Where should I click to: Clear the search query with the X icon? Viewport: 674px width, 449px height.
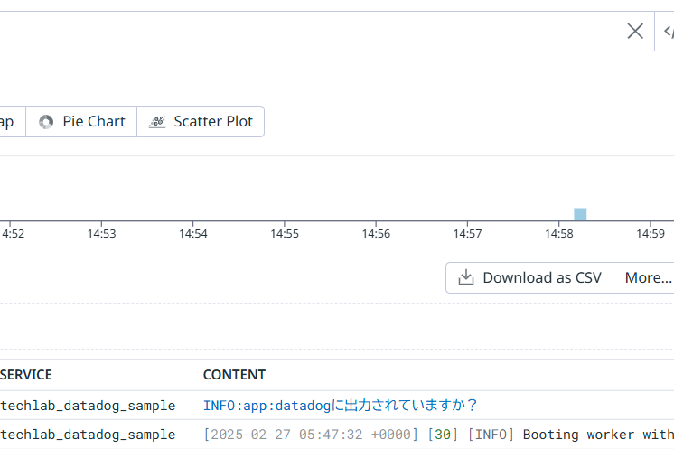click(635, 31)
